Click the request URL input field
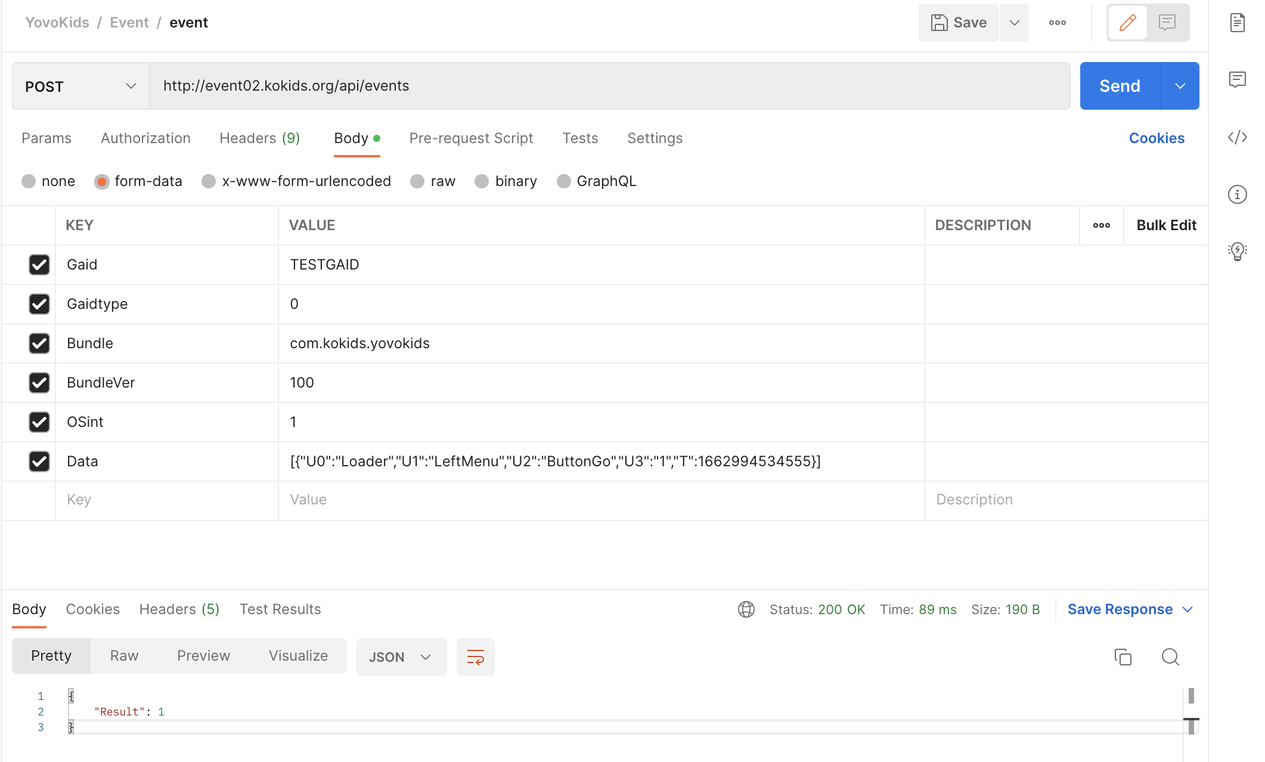Screen dimensions: 1265x762 [609, 86]
